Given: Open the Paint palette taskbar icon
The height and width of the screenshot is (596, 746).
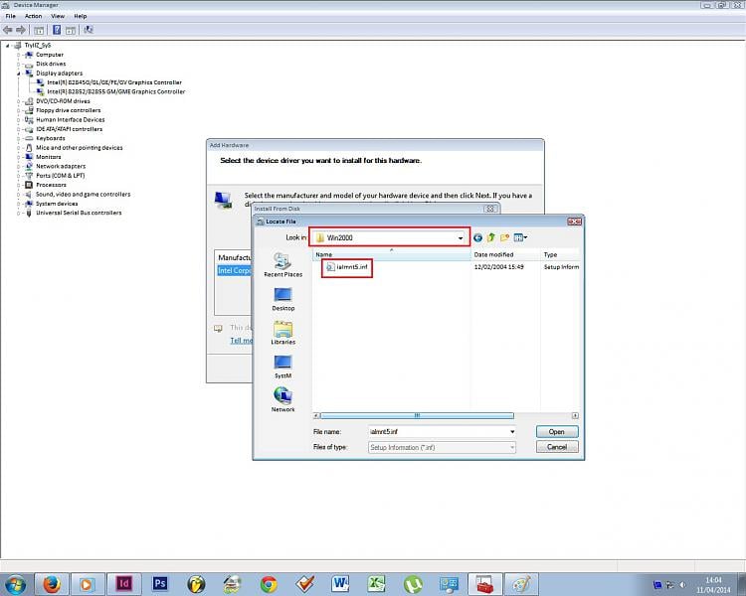Looking at the screenshot, I should [521, 584].
